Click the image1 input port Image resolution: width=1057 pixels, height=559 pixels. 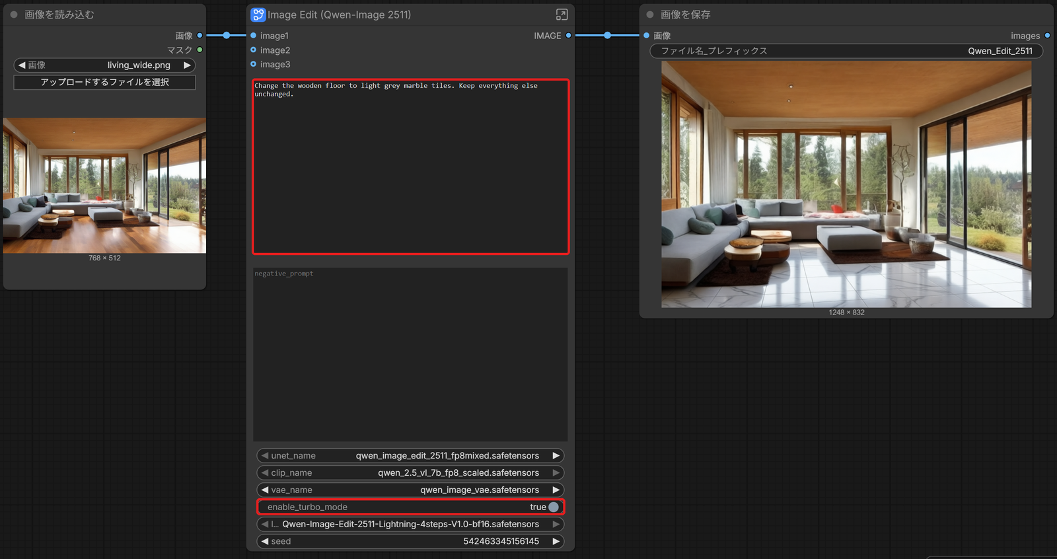click(253, 36)
